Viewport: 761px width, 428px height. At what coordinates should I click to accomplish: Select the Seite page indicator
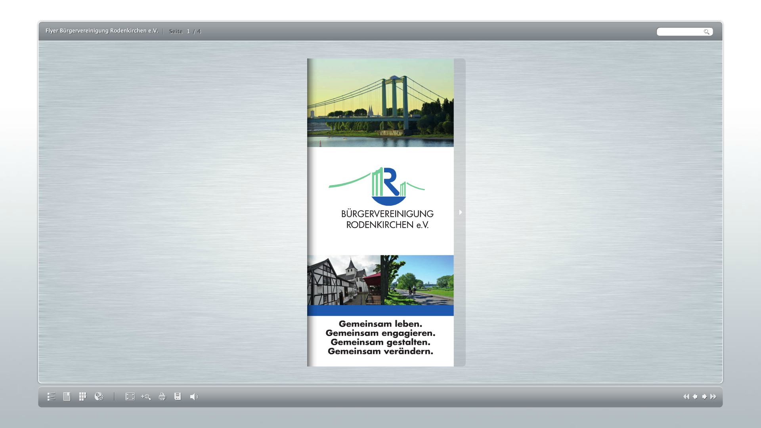[176, 31]
